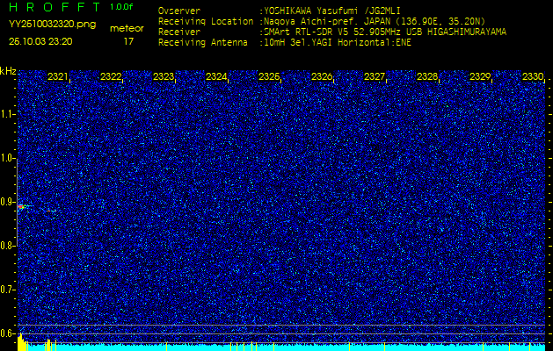Select the 2328 time marker
The height and width of the screenshot is (351, 553).
pyautogui.click(x=427, y=77)
